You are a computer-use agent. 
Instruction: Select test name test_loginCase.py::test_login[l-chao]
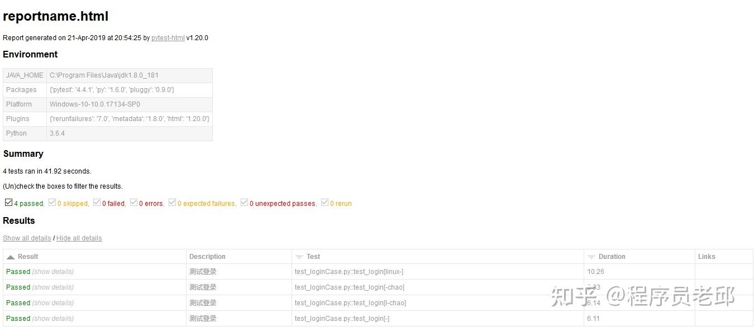click(350, 303)
